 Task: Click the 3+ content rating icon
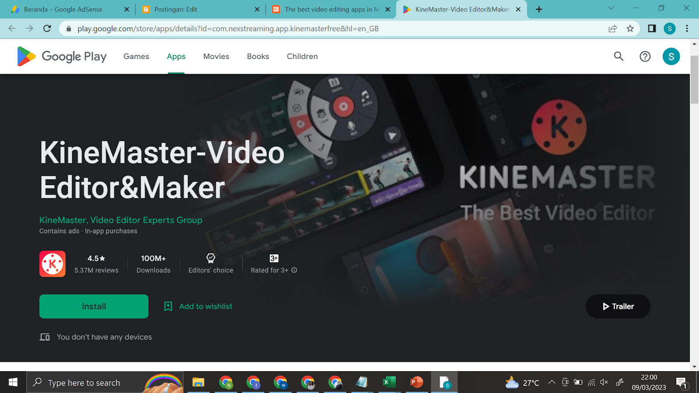tap(274, 258)
